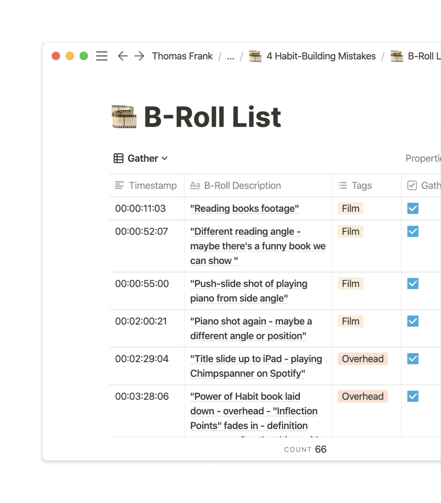The image size is (441, 503).
Task: Click the film roll icon beside the B-Roll List title
Action: 124,117
